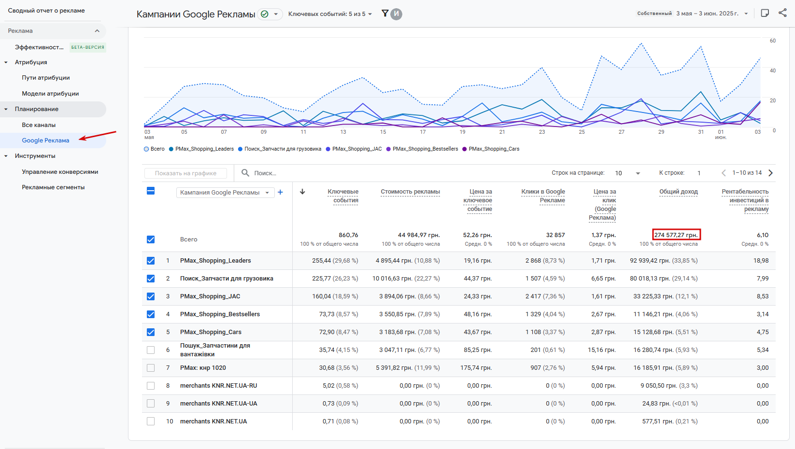The image size is (795, 449).
Task: Click the sort descending arrow icon
Action: click(302, 192)
